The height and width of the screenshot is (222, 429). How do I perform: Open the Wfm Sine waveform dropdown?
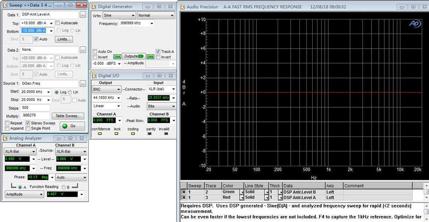pos(119,15)
